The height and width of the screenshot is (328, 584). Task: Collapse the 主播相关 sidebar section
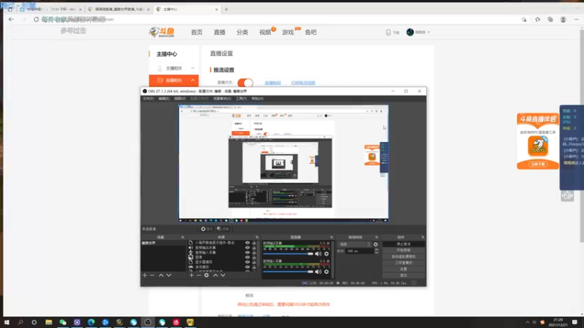coord(193,69)
